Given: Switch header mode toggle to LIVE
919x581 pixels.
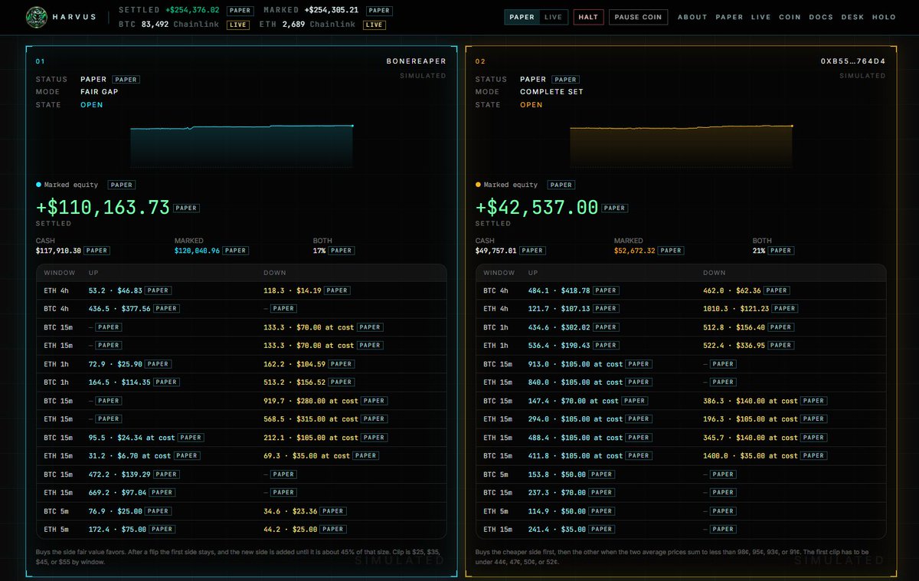Looking at the screenshot, I should (x=553, y=17).
